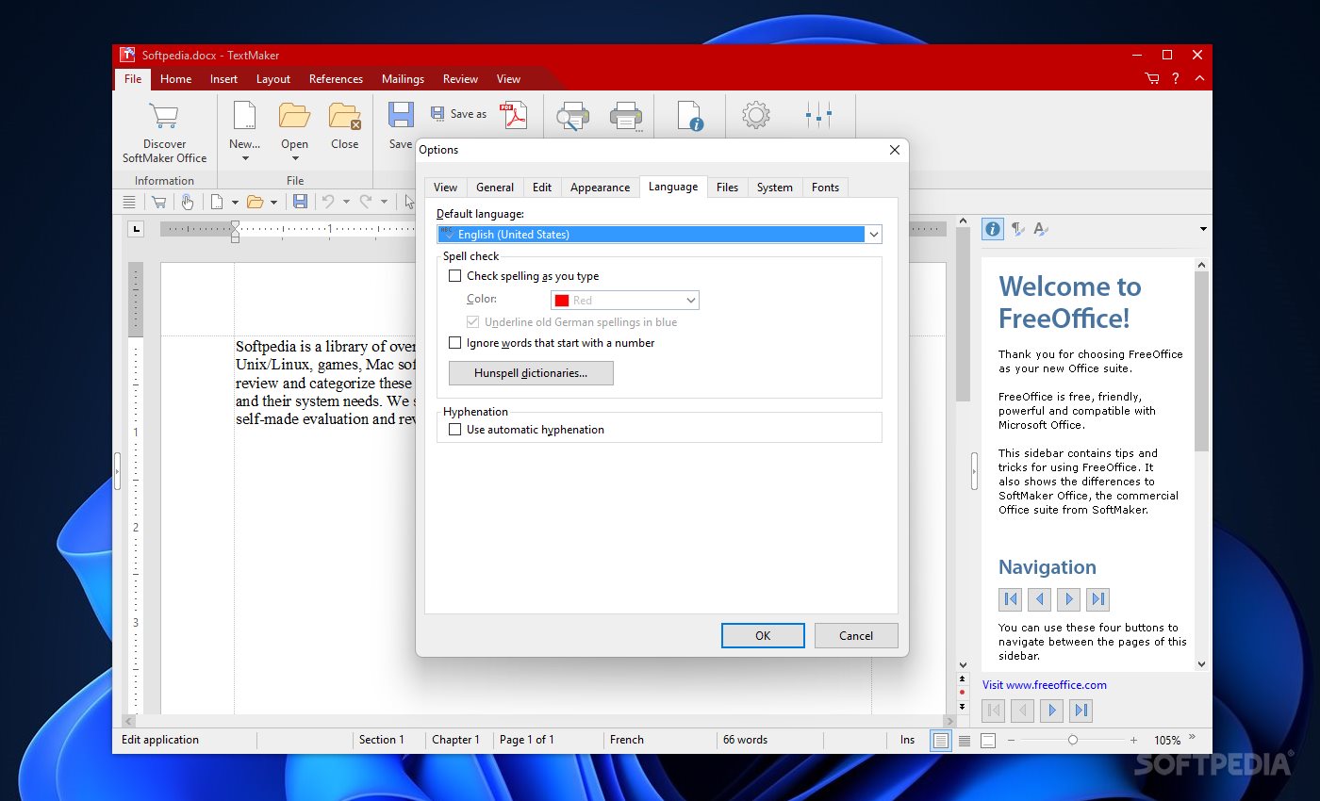Click zoom in plus in status bar

(1133, 741)
